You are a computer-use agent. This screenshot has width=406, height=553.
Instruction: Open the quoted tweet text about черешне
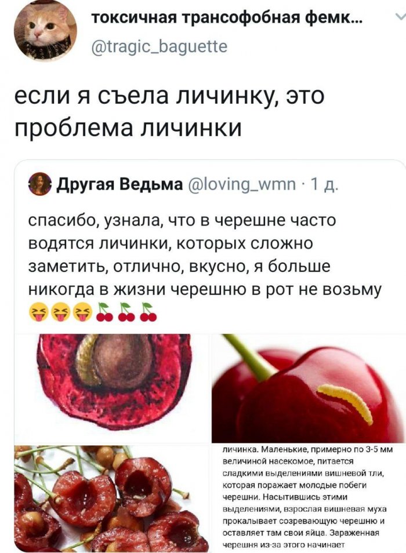coord(205,255)
